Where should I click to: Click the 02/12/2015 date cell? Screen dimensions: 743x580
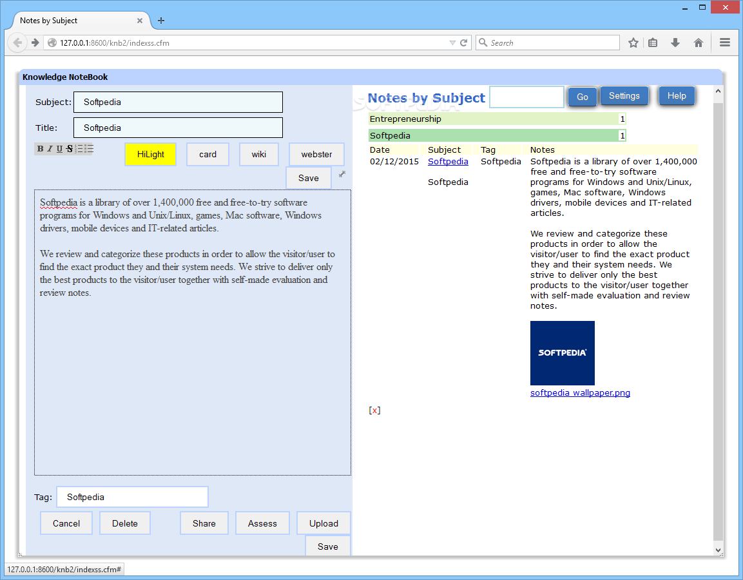click(394, 162)
